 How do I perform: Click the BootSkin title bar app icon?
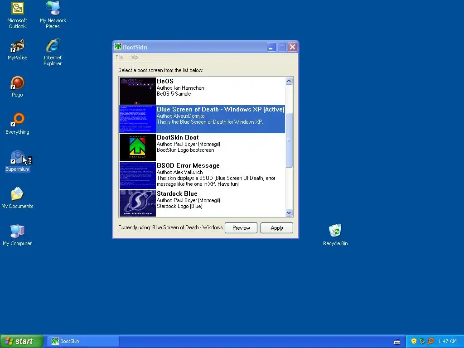(x=118, y=47)
